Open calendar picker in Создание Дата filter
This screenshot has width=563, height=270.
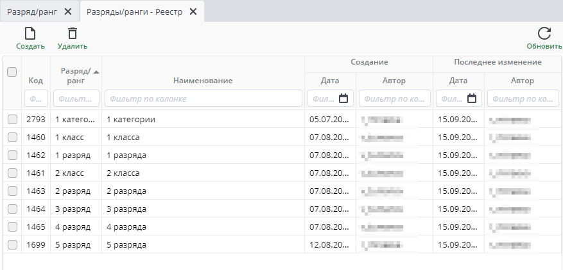coord(343,99)
